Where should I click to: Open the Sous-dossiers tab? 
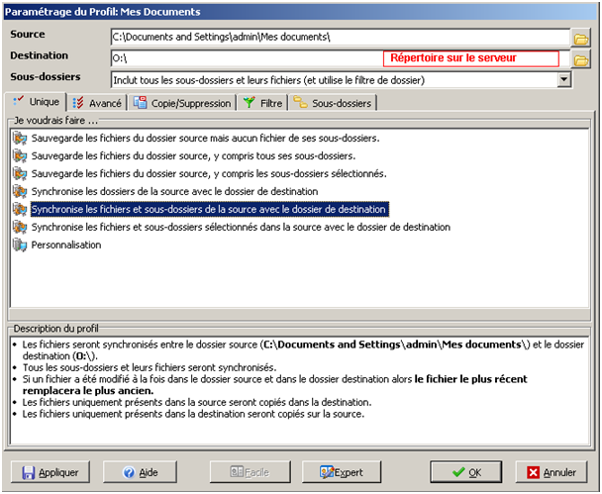[333, 103]
